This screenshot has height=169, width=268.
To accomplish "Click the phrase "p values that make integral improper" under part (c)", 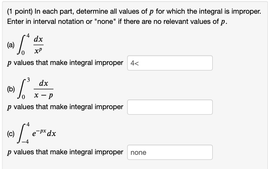I will (x=65, y=152).
